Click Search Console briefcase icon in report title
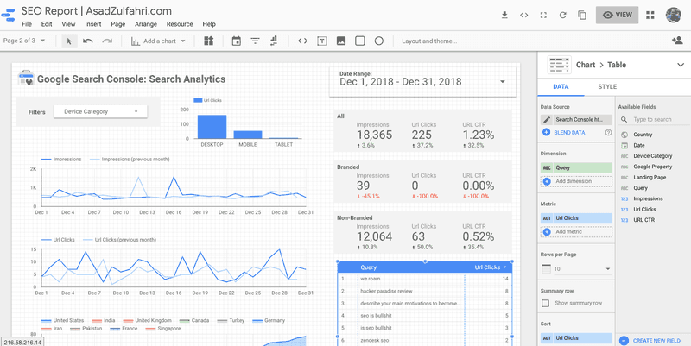691x346 pixels. [x=26, y=79]
